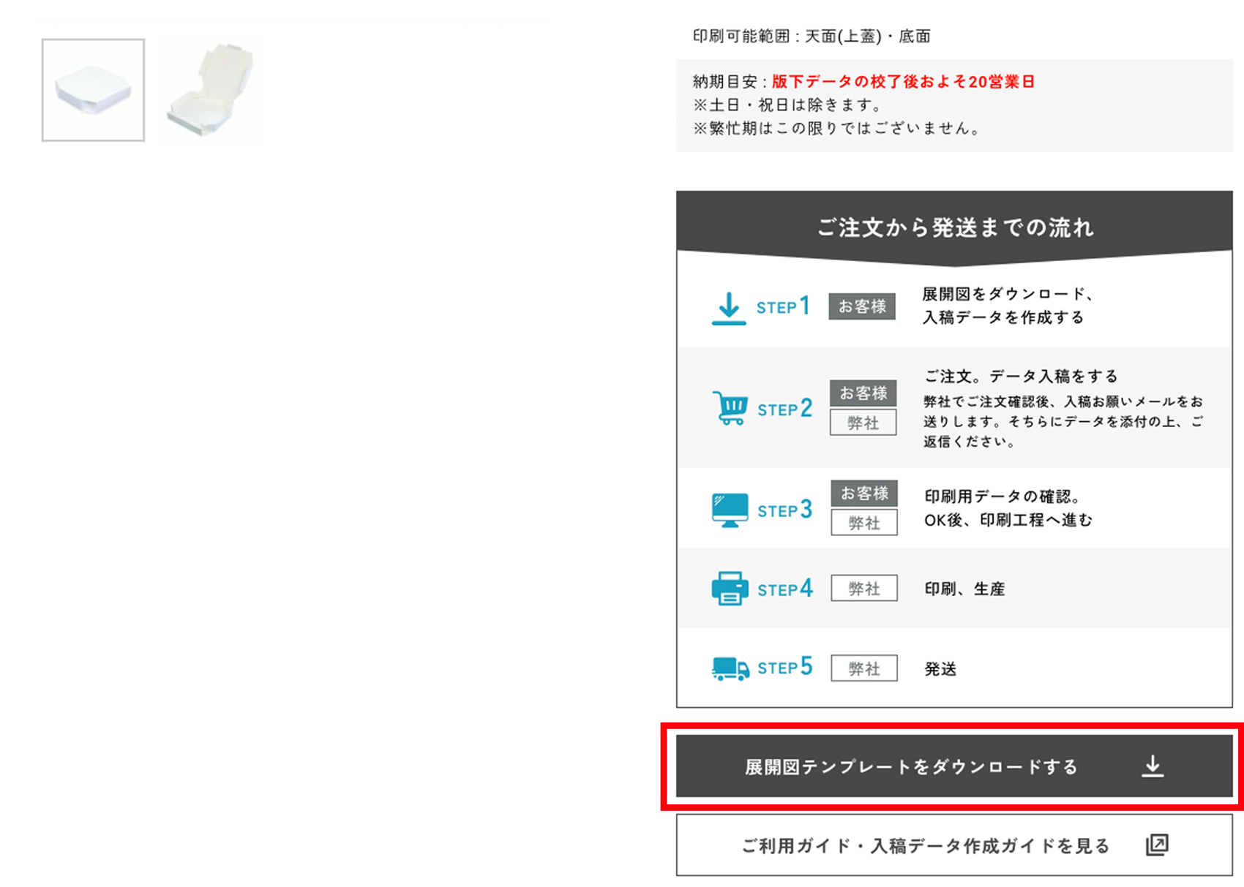Select the STEP2 shopping cart icon
The width and height of the screenshot is (1244, 887).
730,408
